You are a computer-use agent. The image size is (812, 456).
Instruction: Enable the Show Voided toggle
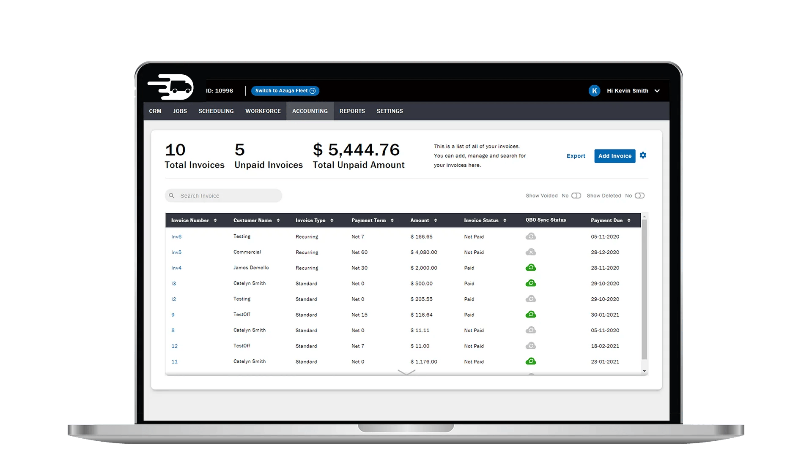point(576,195)
